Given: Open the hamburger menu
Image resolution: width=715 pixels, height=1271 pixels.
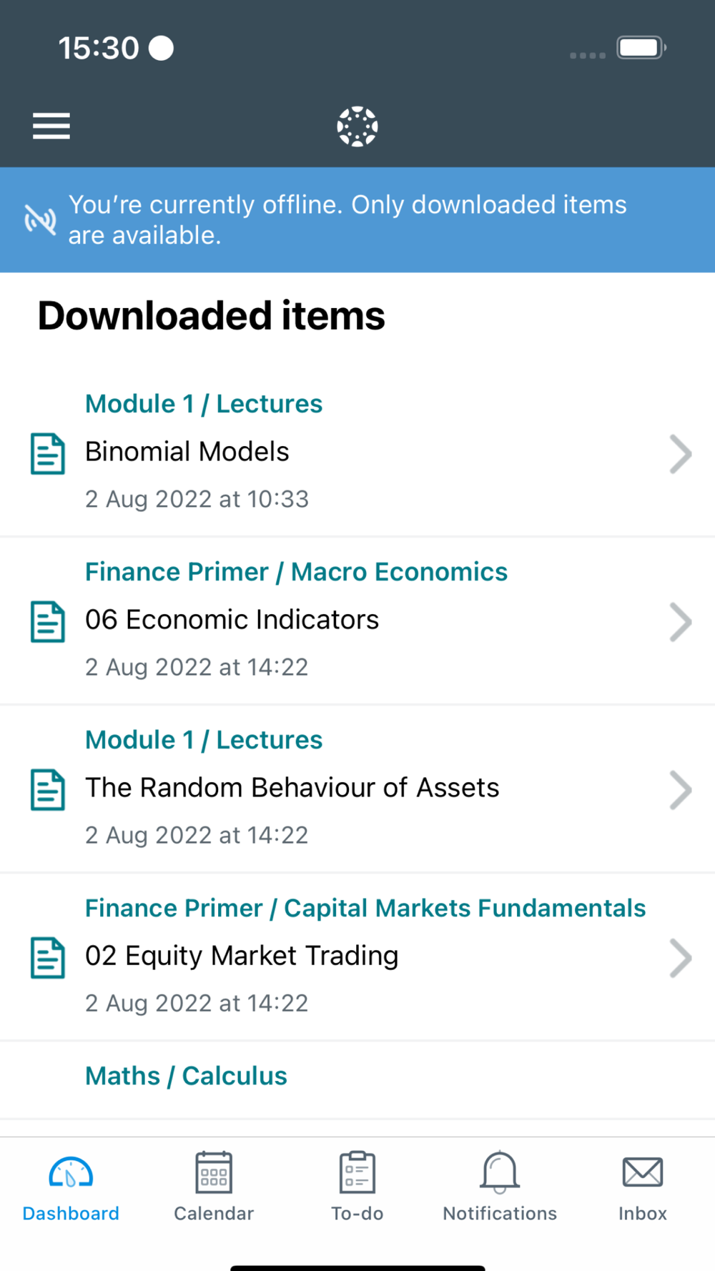Looking at the screenshot, I should 51,127.
